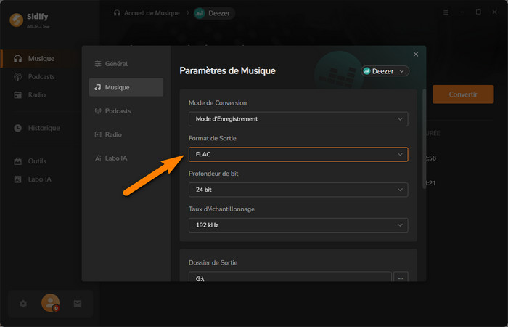The width and height of the screenshot is (508, 327).
Task: Browse output folder with the ellipsis button
Action: (x=401, y=279)
